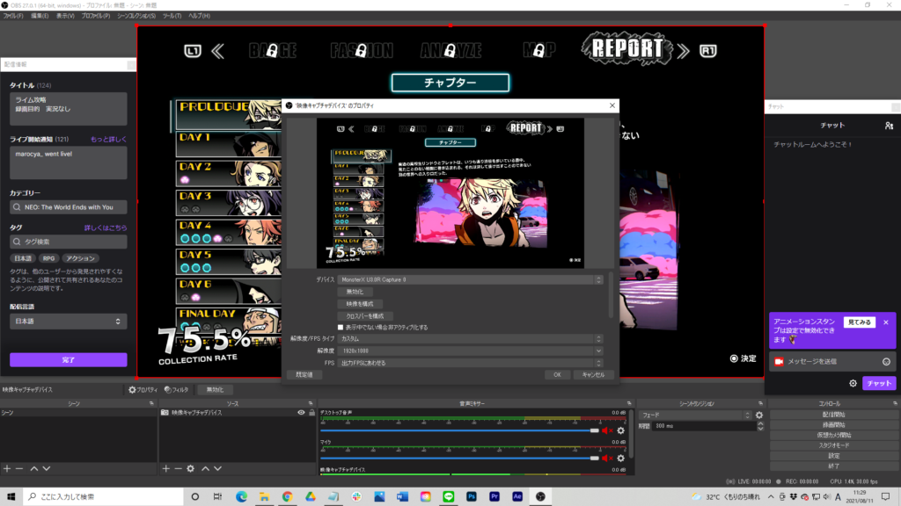Click properties dialog vertical scrollbar
The height and width of the screenshot is (506, 901).
pos(611,295)
